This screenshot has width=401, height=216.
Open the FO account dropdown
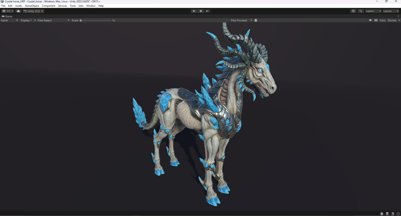8,11
